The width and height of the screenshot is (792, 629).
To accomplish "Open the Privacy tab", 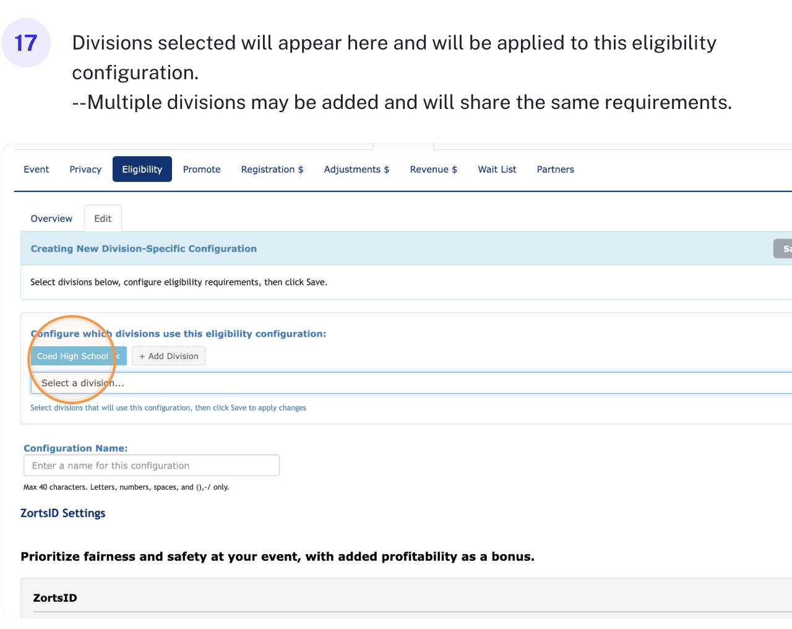I will click(x=85, y=170).
